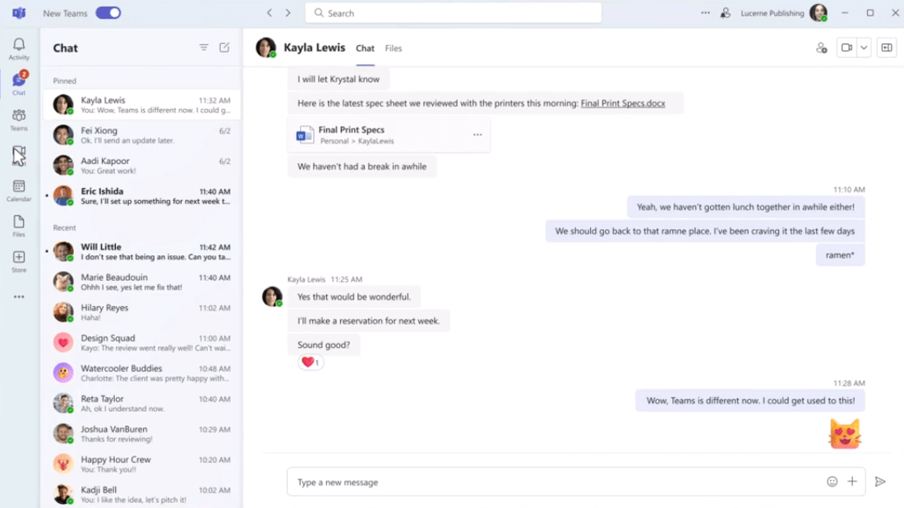
Task: Open Watercooler Buddies group chat
Action: pyautogui.click(x=142, y=373)
